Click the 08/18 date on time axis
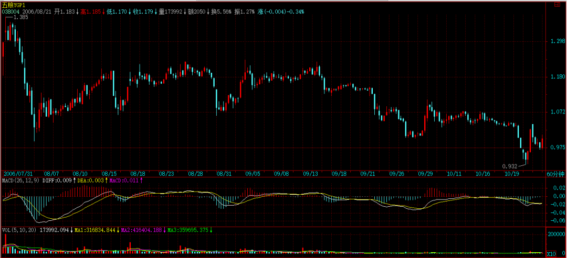This screenshot has width=567, height=258. click(138, 174)
